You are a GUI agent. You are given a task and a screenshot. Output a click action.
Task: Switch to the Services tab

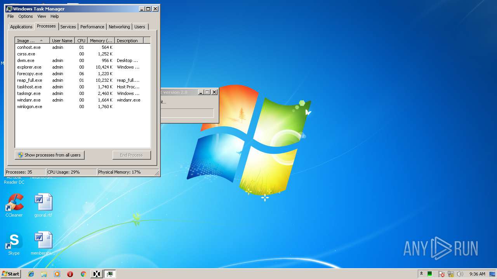tap(68, 27)
